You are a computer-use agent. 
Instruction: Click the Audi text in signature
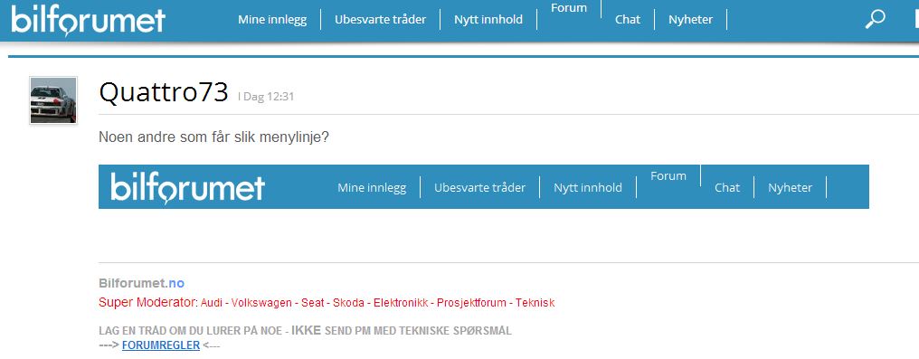tap(213, 303)
